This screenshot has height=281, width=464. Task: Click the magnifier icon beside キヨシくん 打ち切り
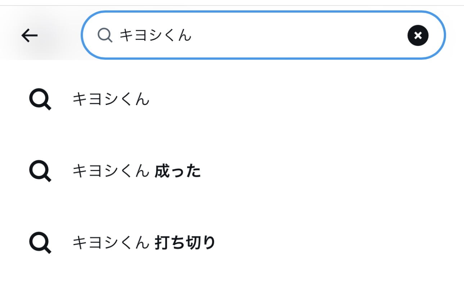coord(40,243)
